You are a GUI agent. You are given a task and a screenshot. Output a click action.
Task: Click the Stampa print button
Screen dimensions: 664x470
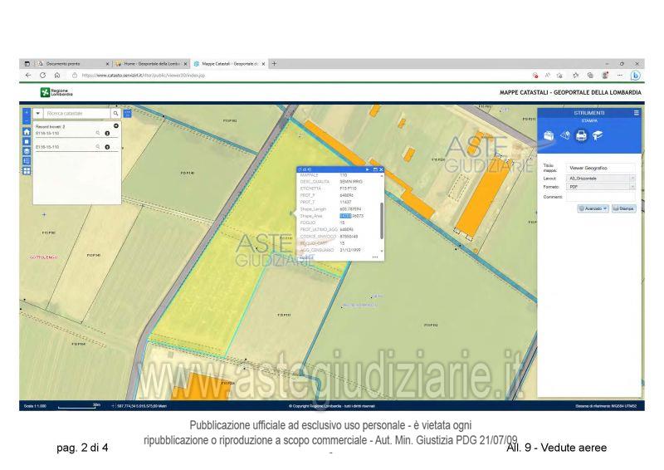(x=624, y=208)
